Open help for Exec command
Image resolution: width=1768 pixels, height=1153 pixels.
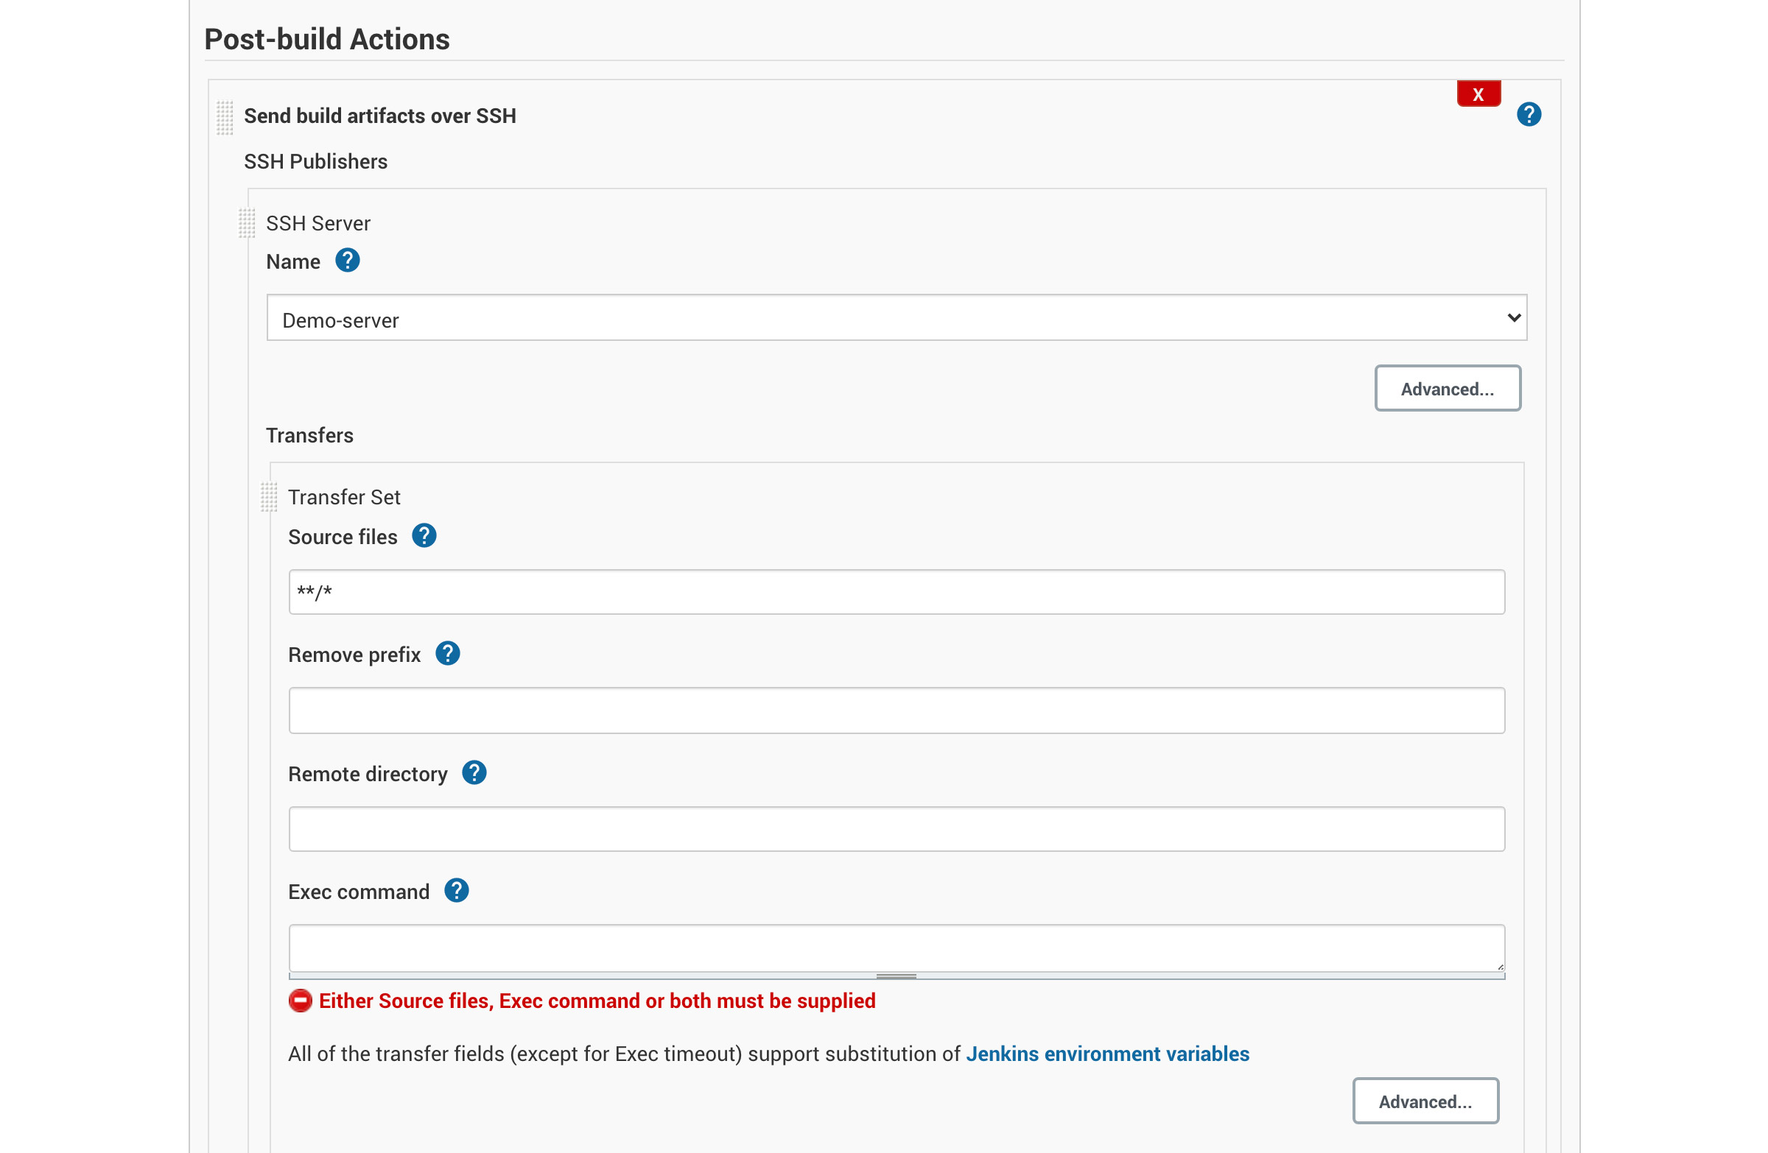pyautogui.click(x=456, y=890)
